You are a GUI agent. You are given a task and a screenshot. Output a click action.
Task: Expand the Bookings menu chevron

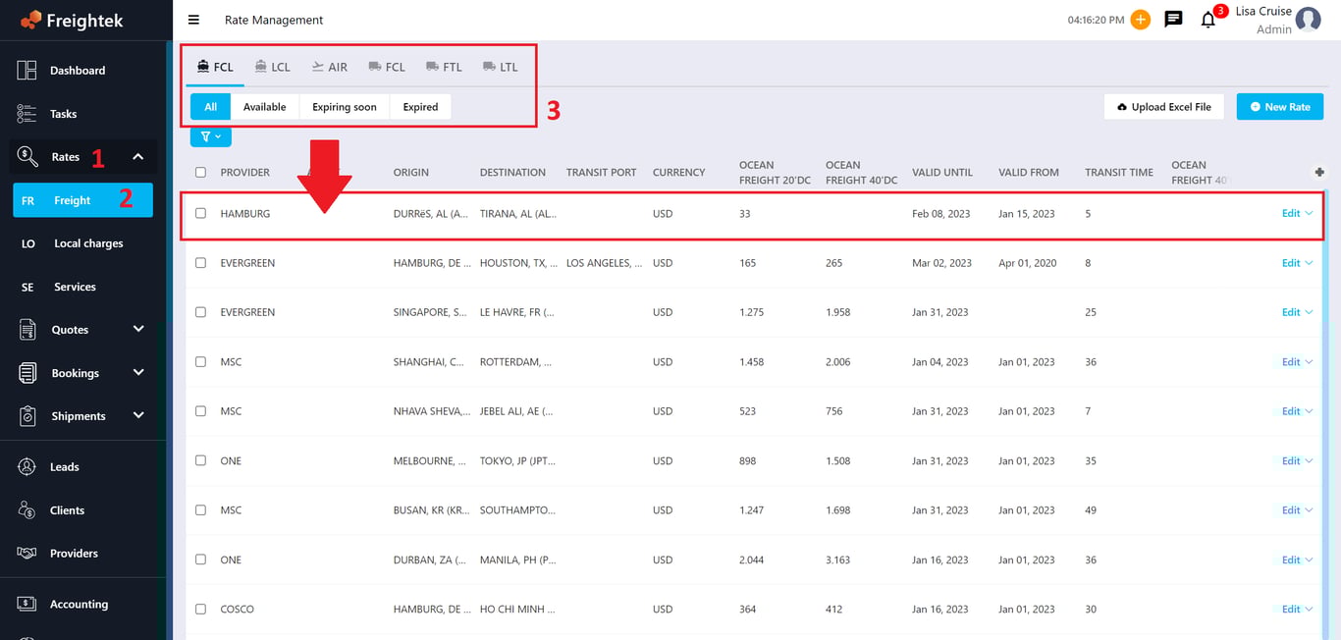(138, 373)
